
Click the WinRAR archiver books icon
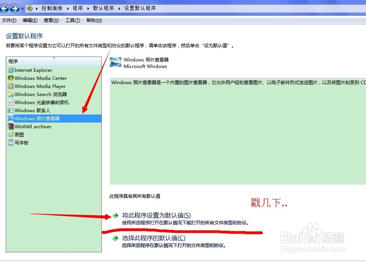(11, 126)
